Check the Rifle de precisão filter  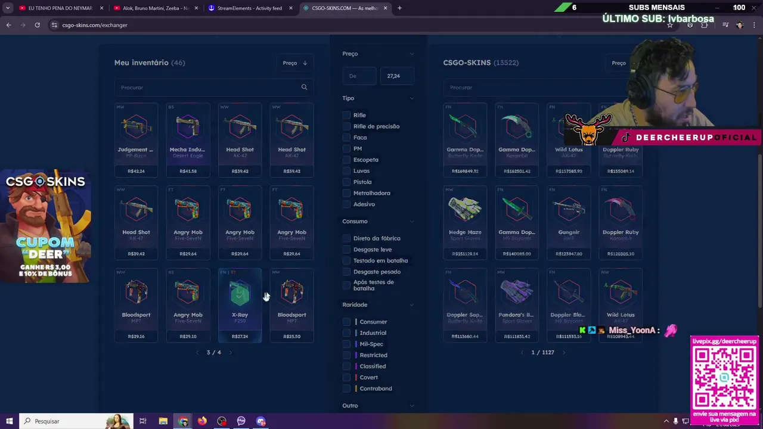[x=346, y=126]
